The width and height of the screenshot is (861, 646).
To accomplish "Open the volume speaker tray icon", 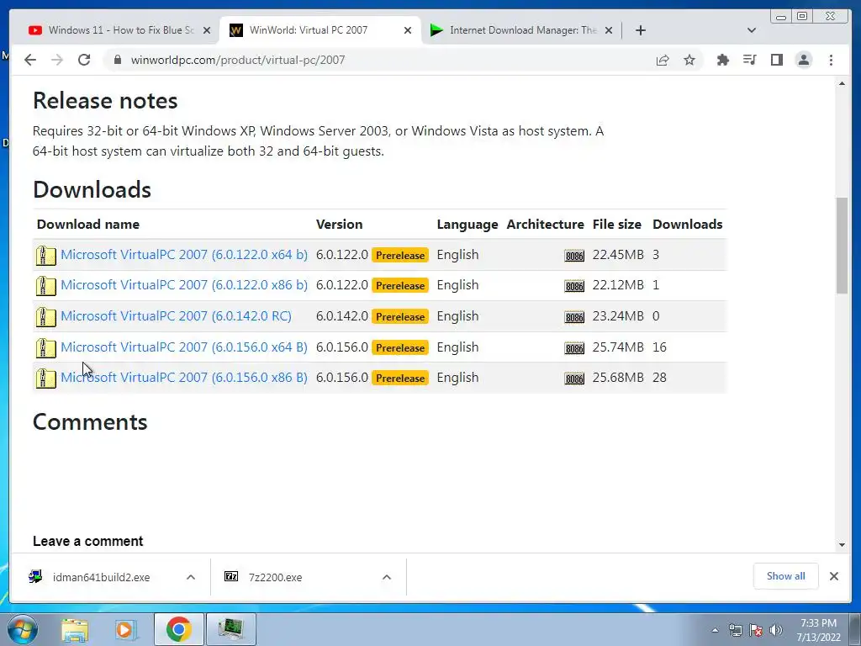I will 776,630.
